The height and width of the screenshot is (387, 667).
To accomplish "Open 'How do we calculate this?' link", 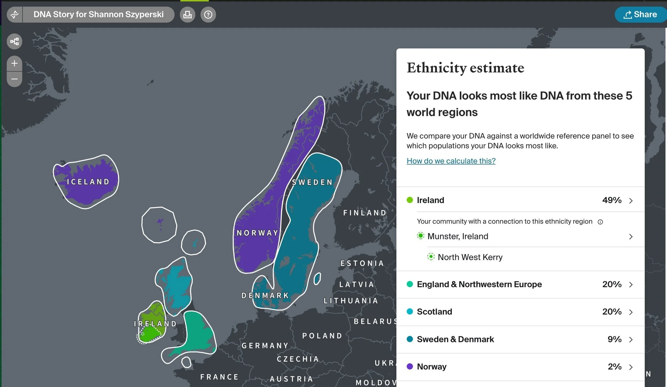I will point(451,161).
